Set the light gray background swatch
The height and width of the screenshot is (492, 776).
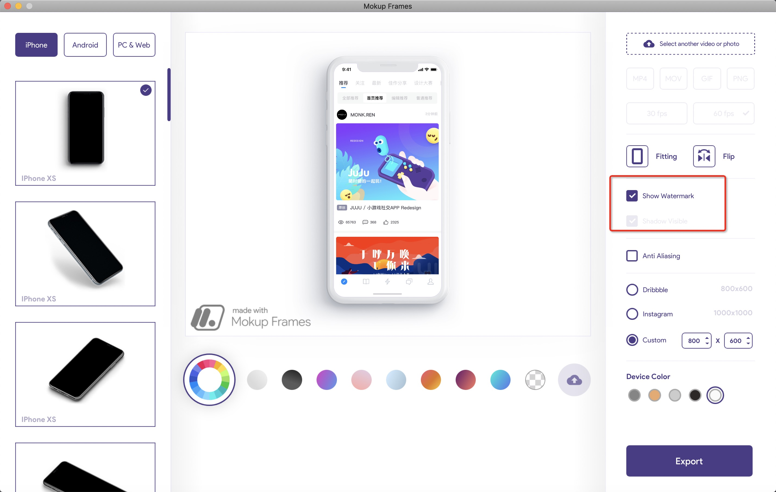[257, 380]
